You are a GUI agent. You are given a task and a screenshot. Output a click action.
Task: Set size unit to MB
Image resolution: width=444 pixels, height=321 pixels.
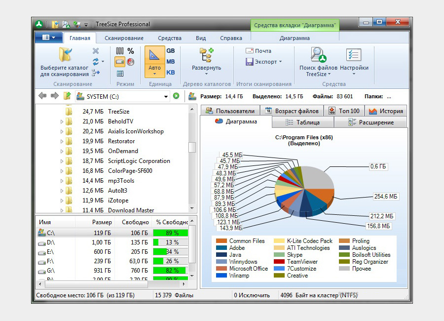(x=171, y=62)
